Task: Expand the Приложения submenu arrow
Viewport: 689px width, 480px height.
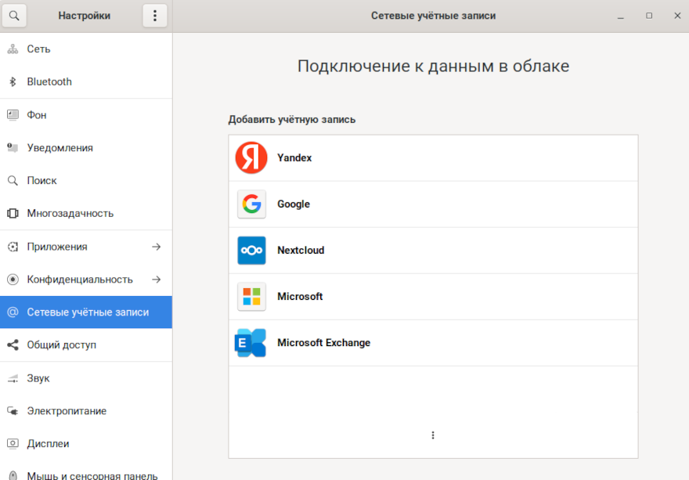Action: point(156,247)
